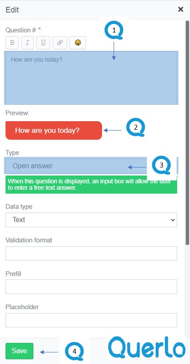Click the vertical scrollbar of the Edit panel

point(187,133)
